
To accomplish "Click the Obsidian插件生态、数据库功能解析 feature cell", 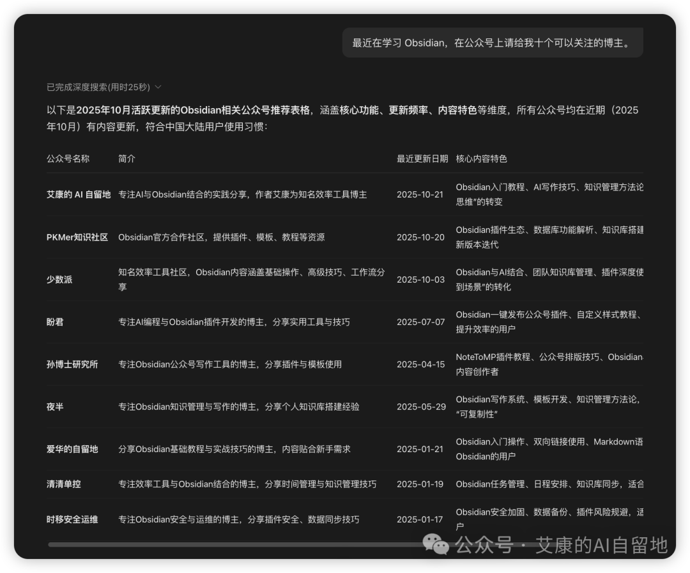I will (549, 237).
